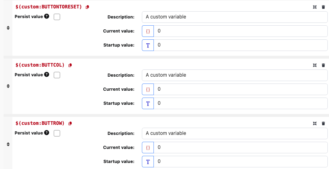Collapse the BUTTONTORESET variable panel
Viewport: 329px width, 169px height.
(x=315, y=7)
